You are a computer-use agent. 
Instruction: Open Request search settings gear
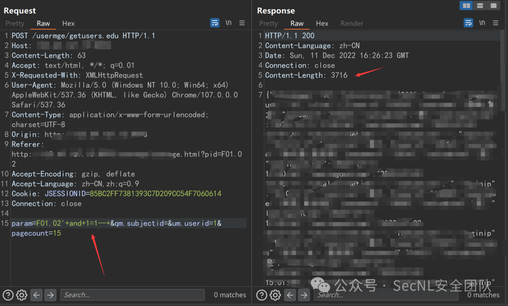click(x=22, y=295)
